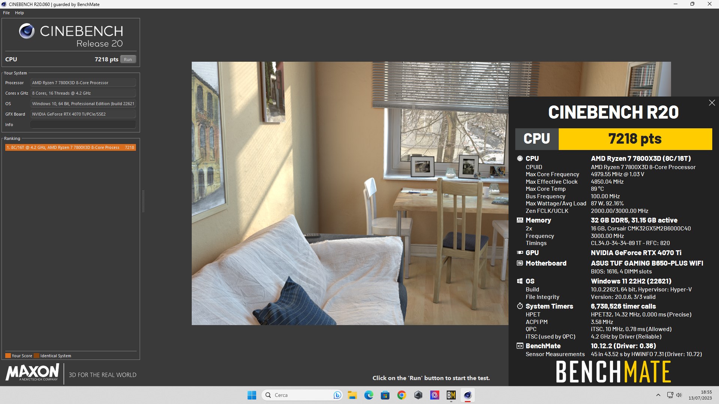Click the 32 GB DDR5, 31.15 GB active text
The image size is (719, 404).
coord(634,220)
